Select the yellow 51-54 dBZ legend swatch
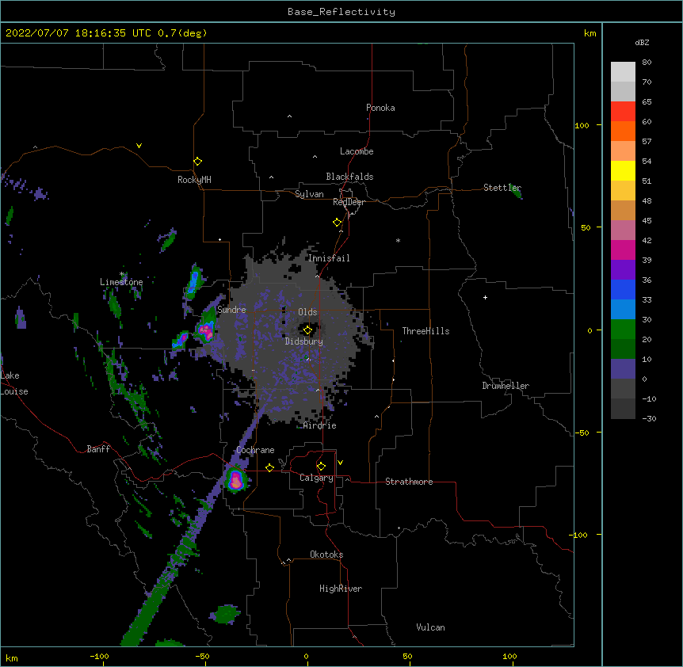Screen dimensions: 683x667 pyautogui.click(x=623, y=170)
